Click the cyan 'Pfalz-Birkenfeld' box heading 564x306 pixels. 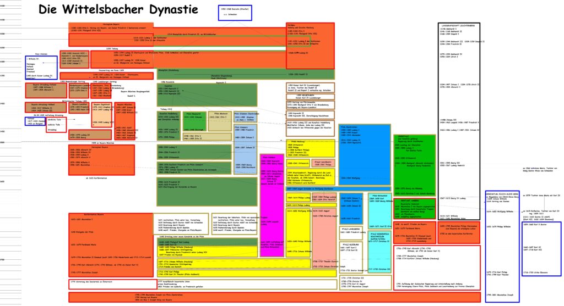pyautogui.click(x=380, y=196)
